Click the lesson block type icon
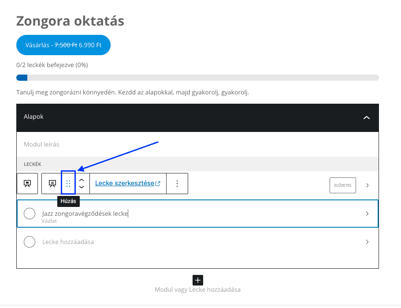This screenshot has height=308, width=401. click(52, 183)
